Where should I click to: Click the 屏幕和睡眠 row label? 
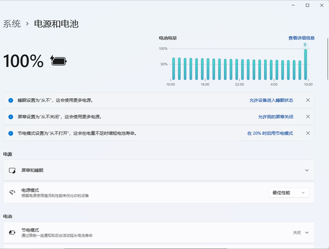32,170
